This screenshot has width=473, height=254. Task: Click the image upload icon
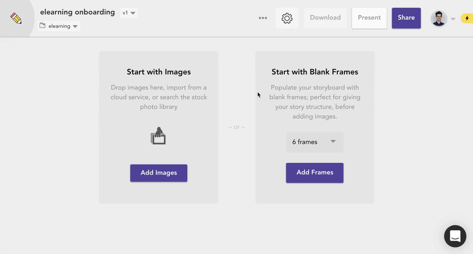click(x=158, y=136)
